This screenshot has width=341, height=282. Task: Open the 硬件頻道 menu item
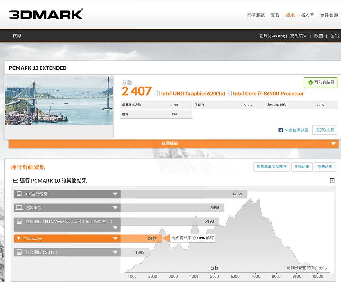(x=329, y=15)
